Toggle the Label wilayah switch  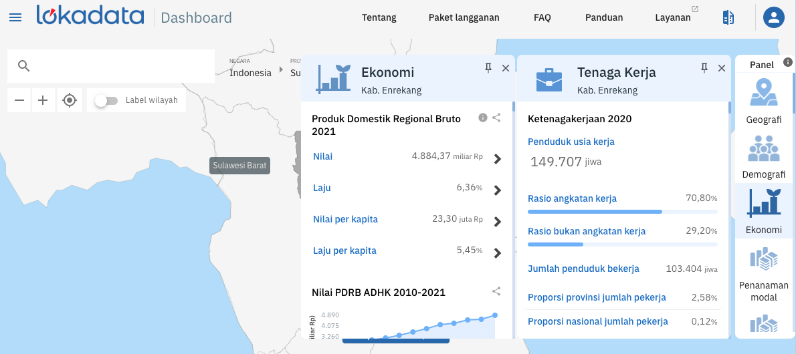point(106,100)
